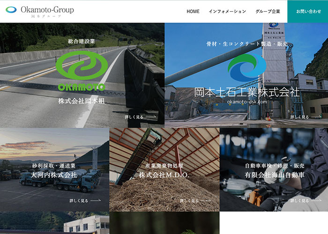Click the okamoto-dsk.com URL text
Image resolution: width=328 pixels, height=234 pixels.
[x=246, y=102]
